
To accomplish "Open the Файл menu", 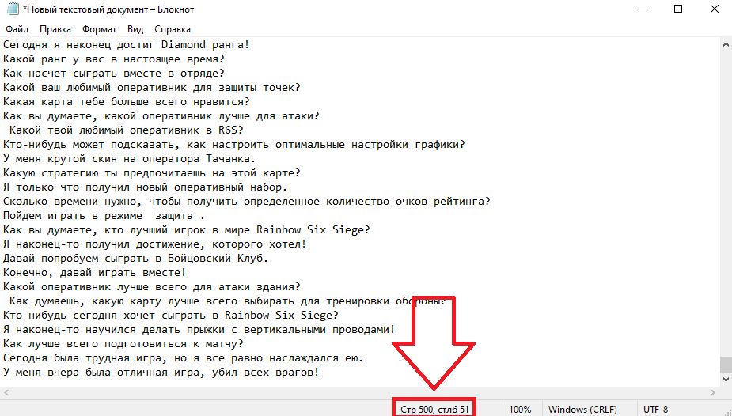I will click(17, 28).
